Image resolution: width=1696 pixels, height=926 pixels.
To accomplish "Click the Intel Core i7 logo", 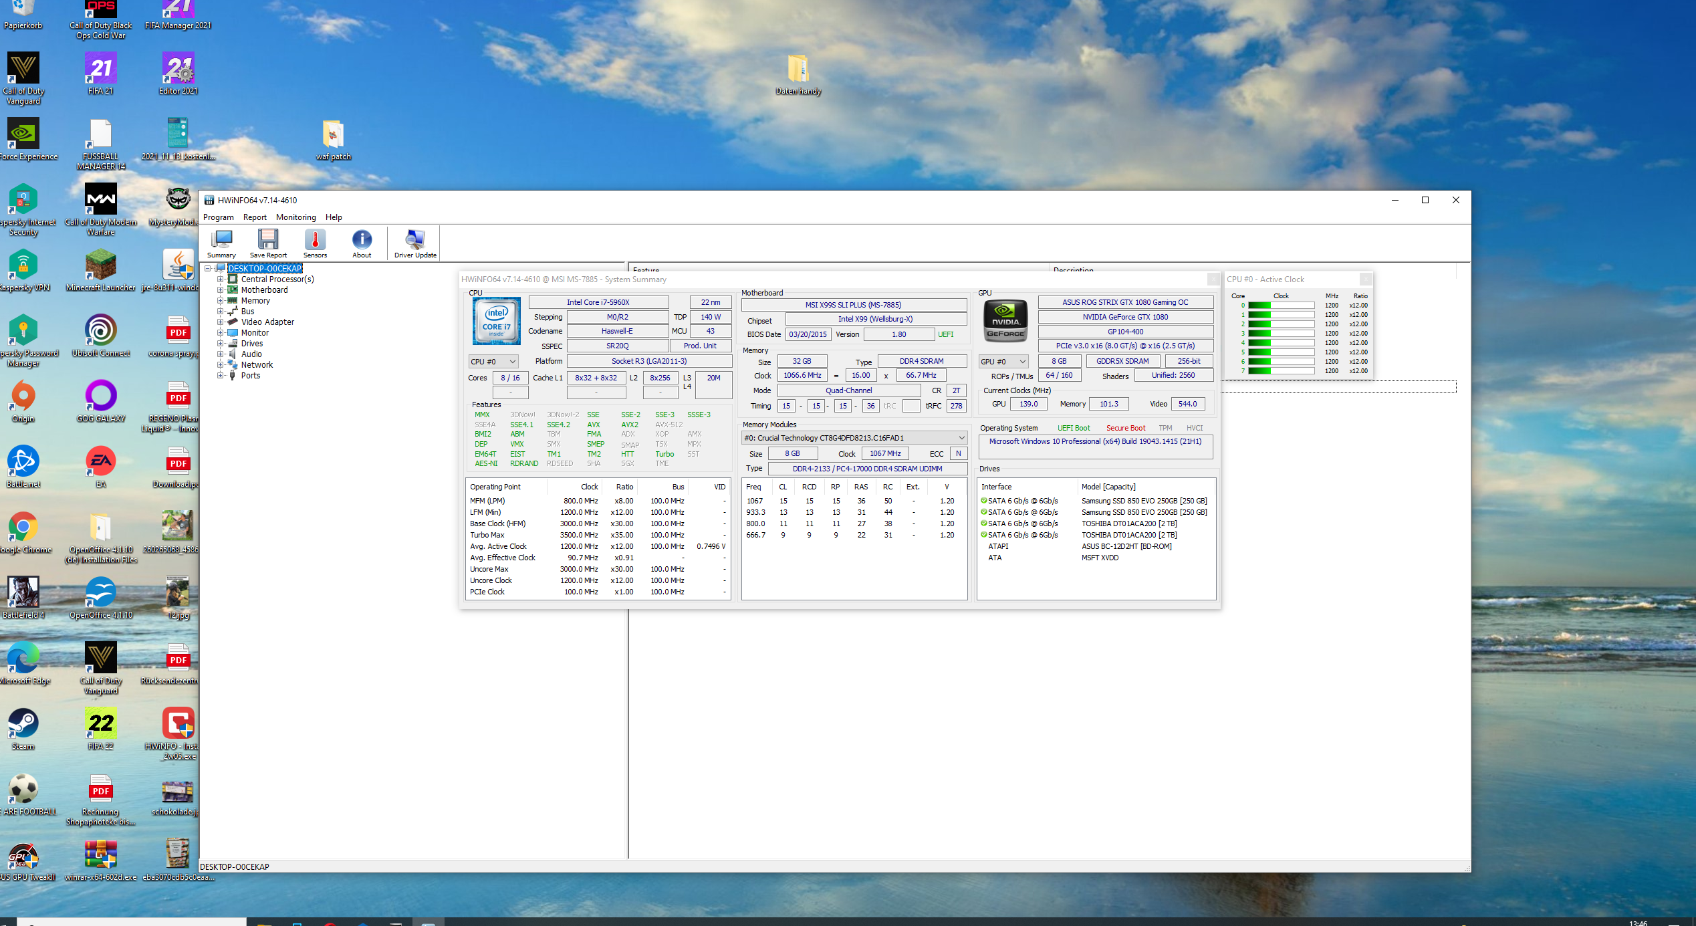I will (496, 321).
